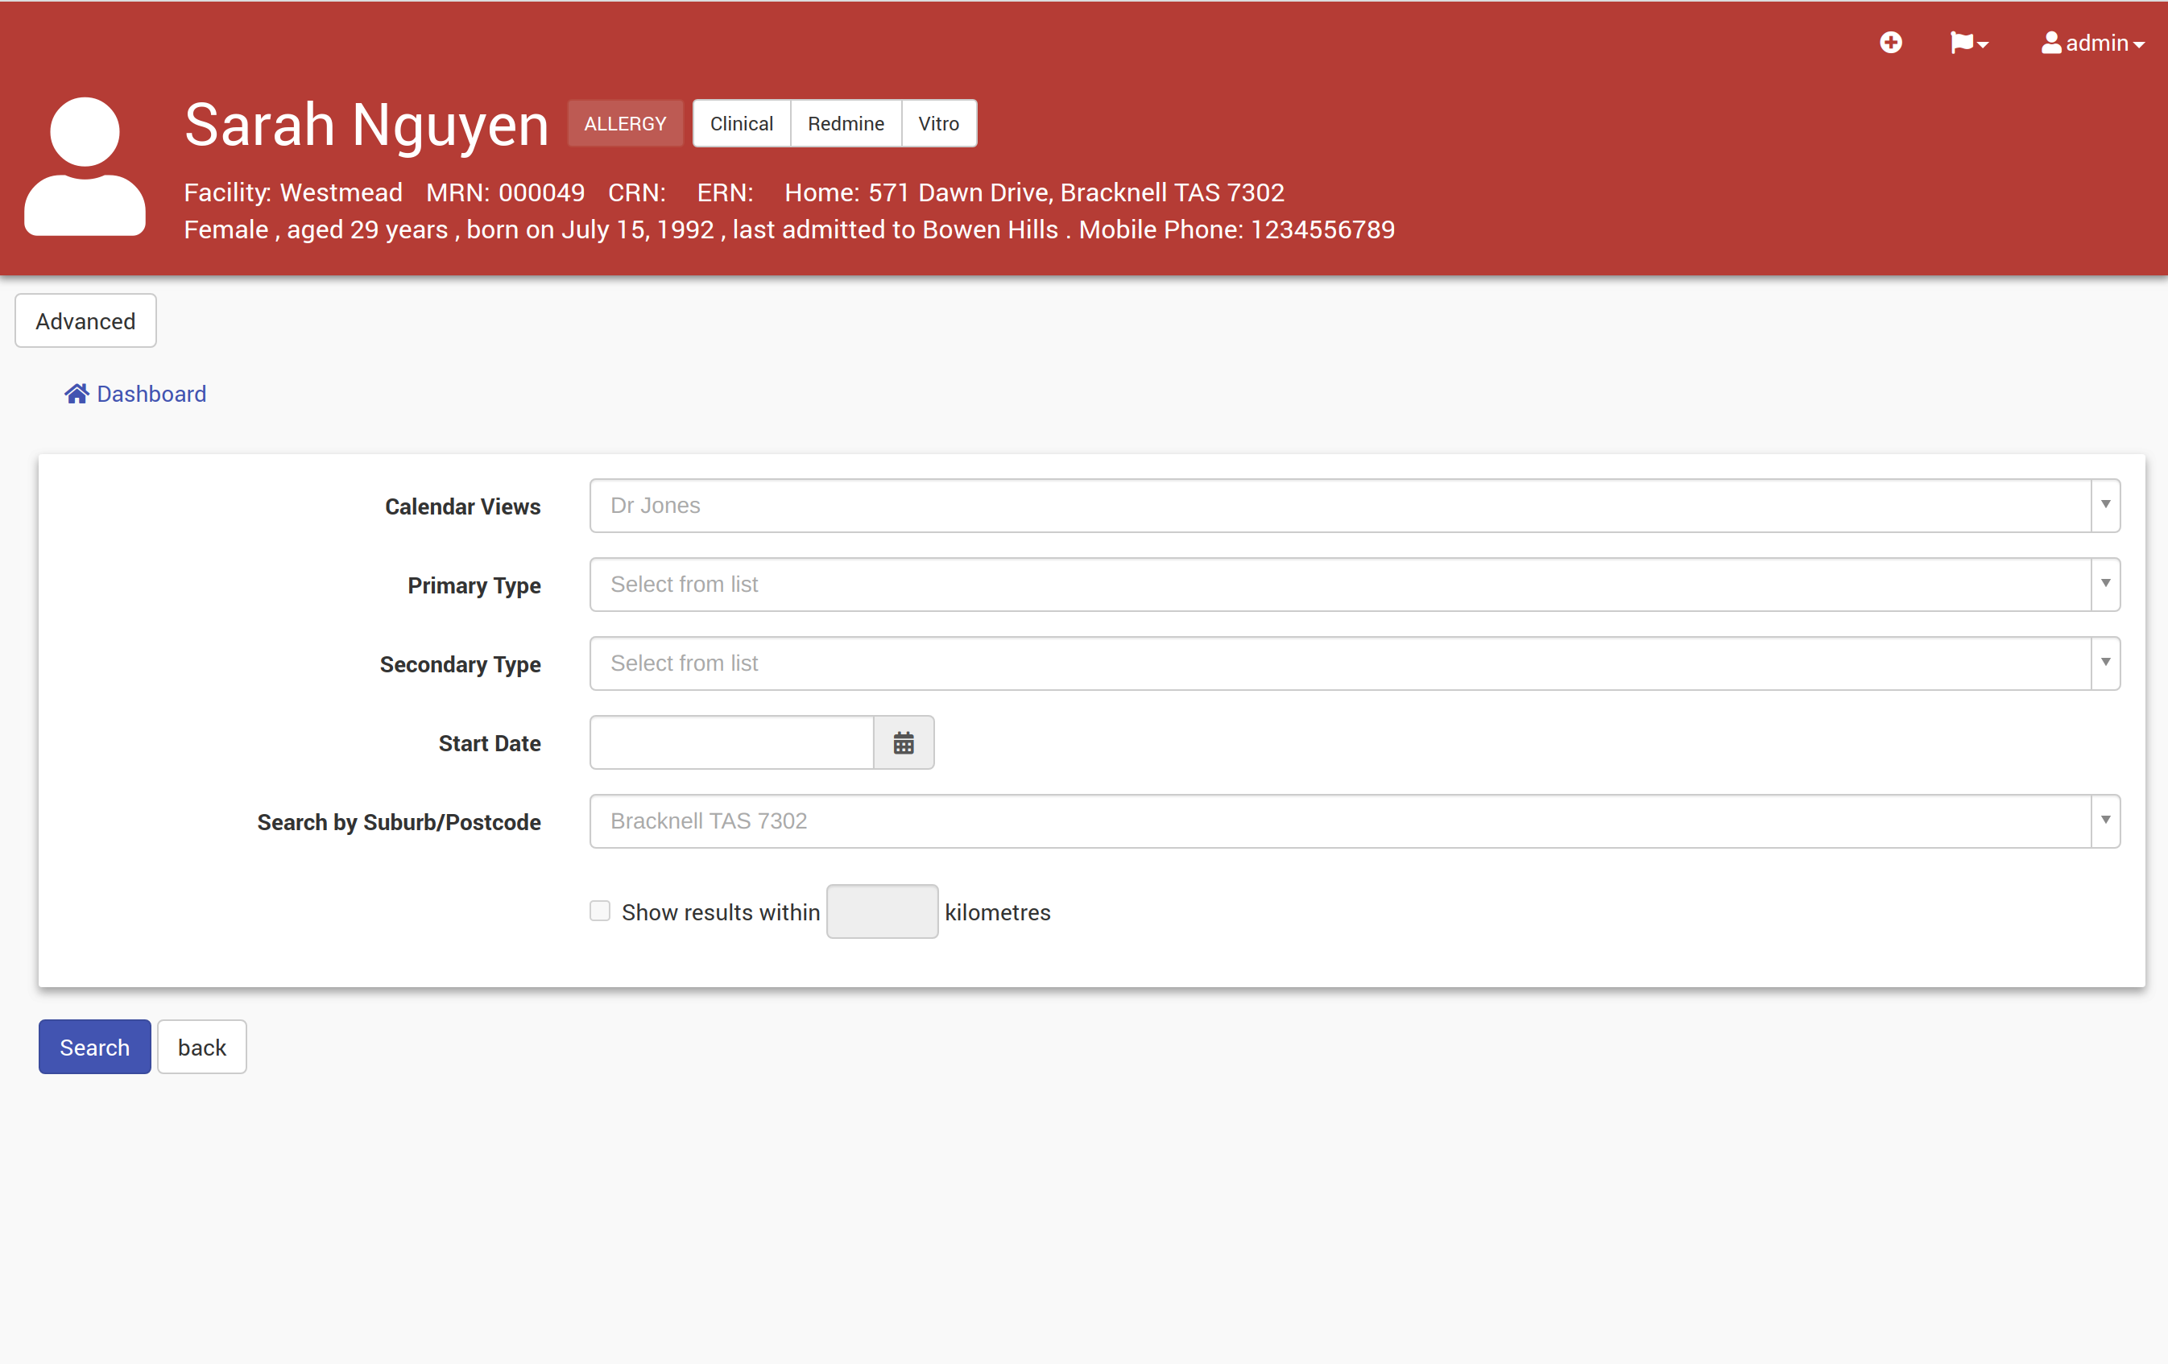This screenshot has height=1364, width=2168.
Task: Click the plus circle icon in header
Action: pos(1891,43)
